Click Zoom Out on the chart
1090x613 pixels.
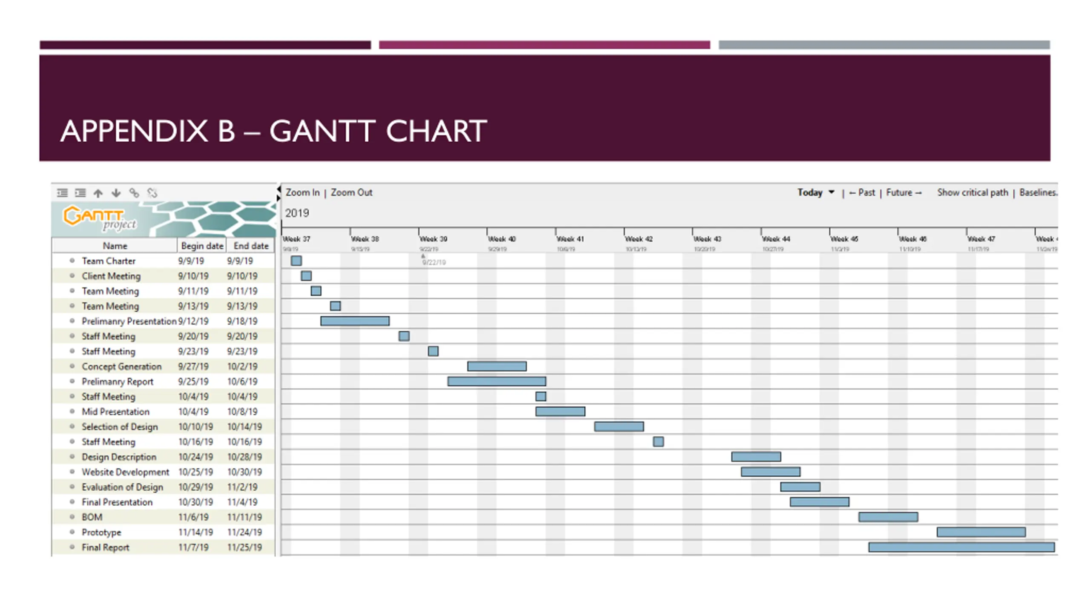[351, 192]
